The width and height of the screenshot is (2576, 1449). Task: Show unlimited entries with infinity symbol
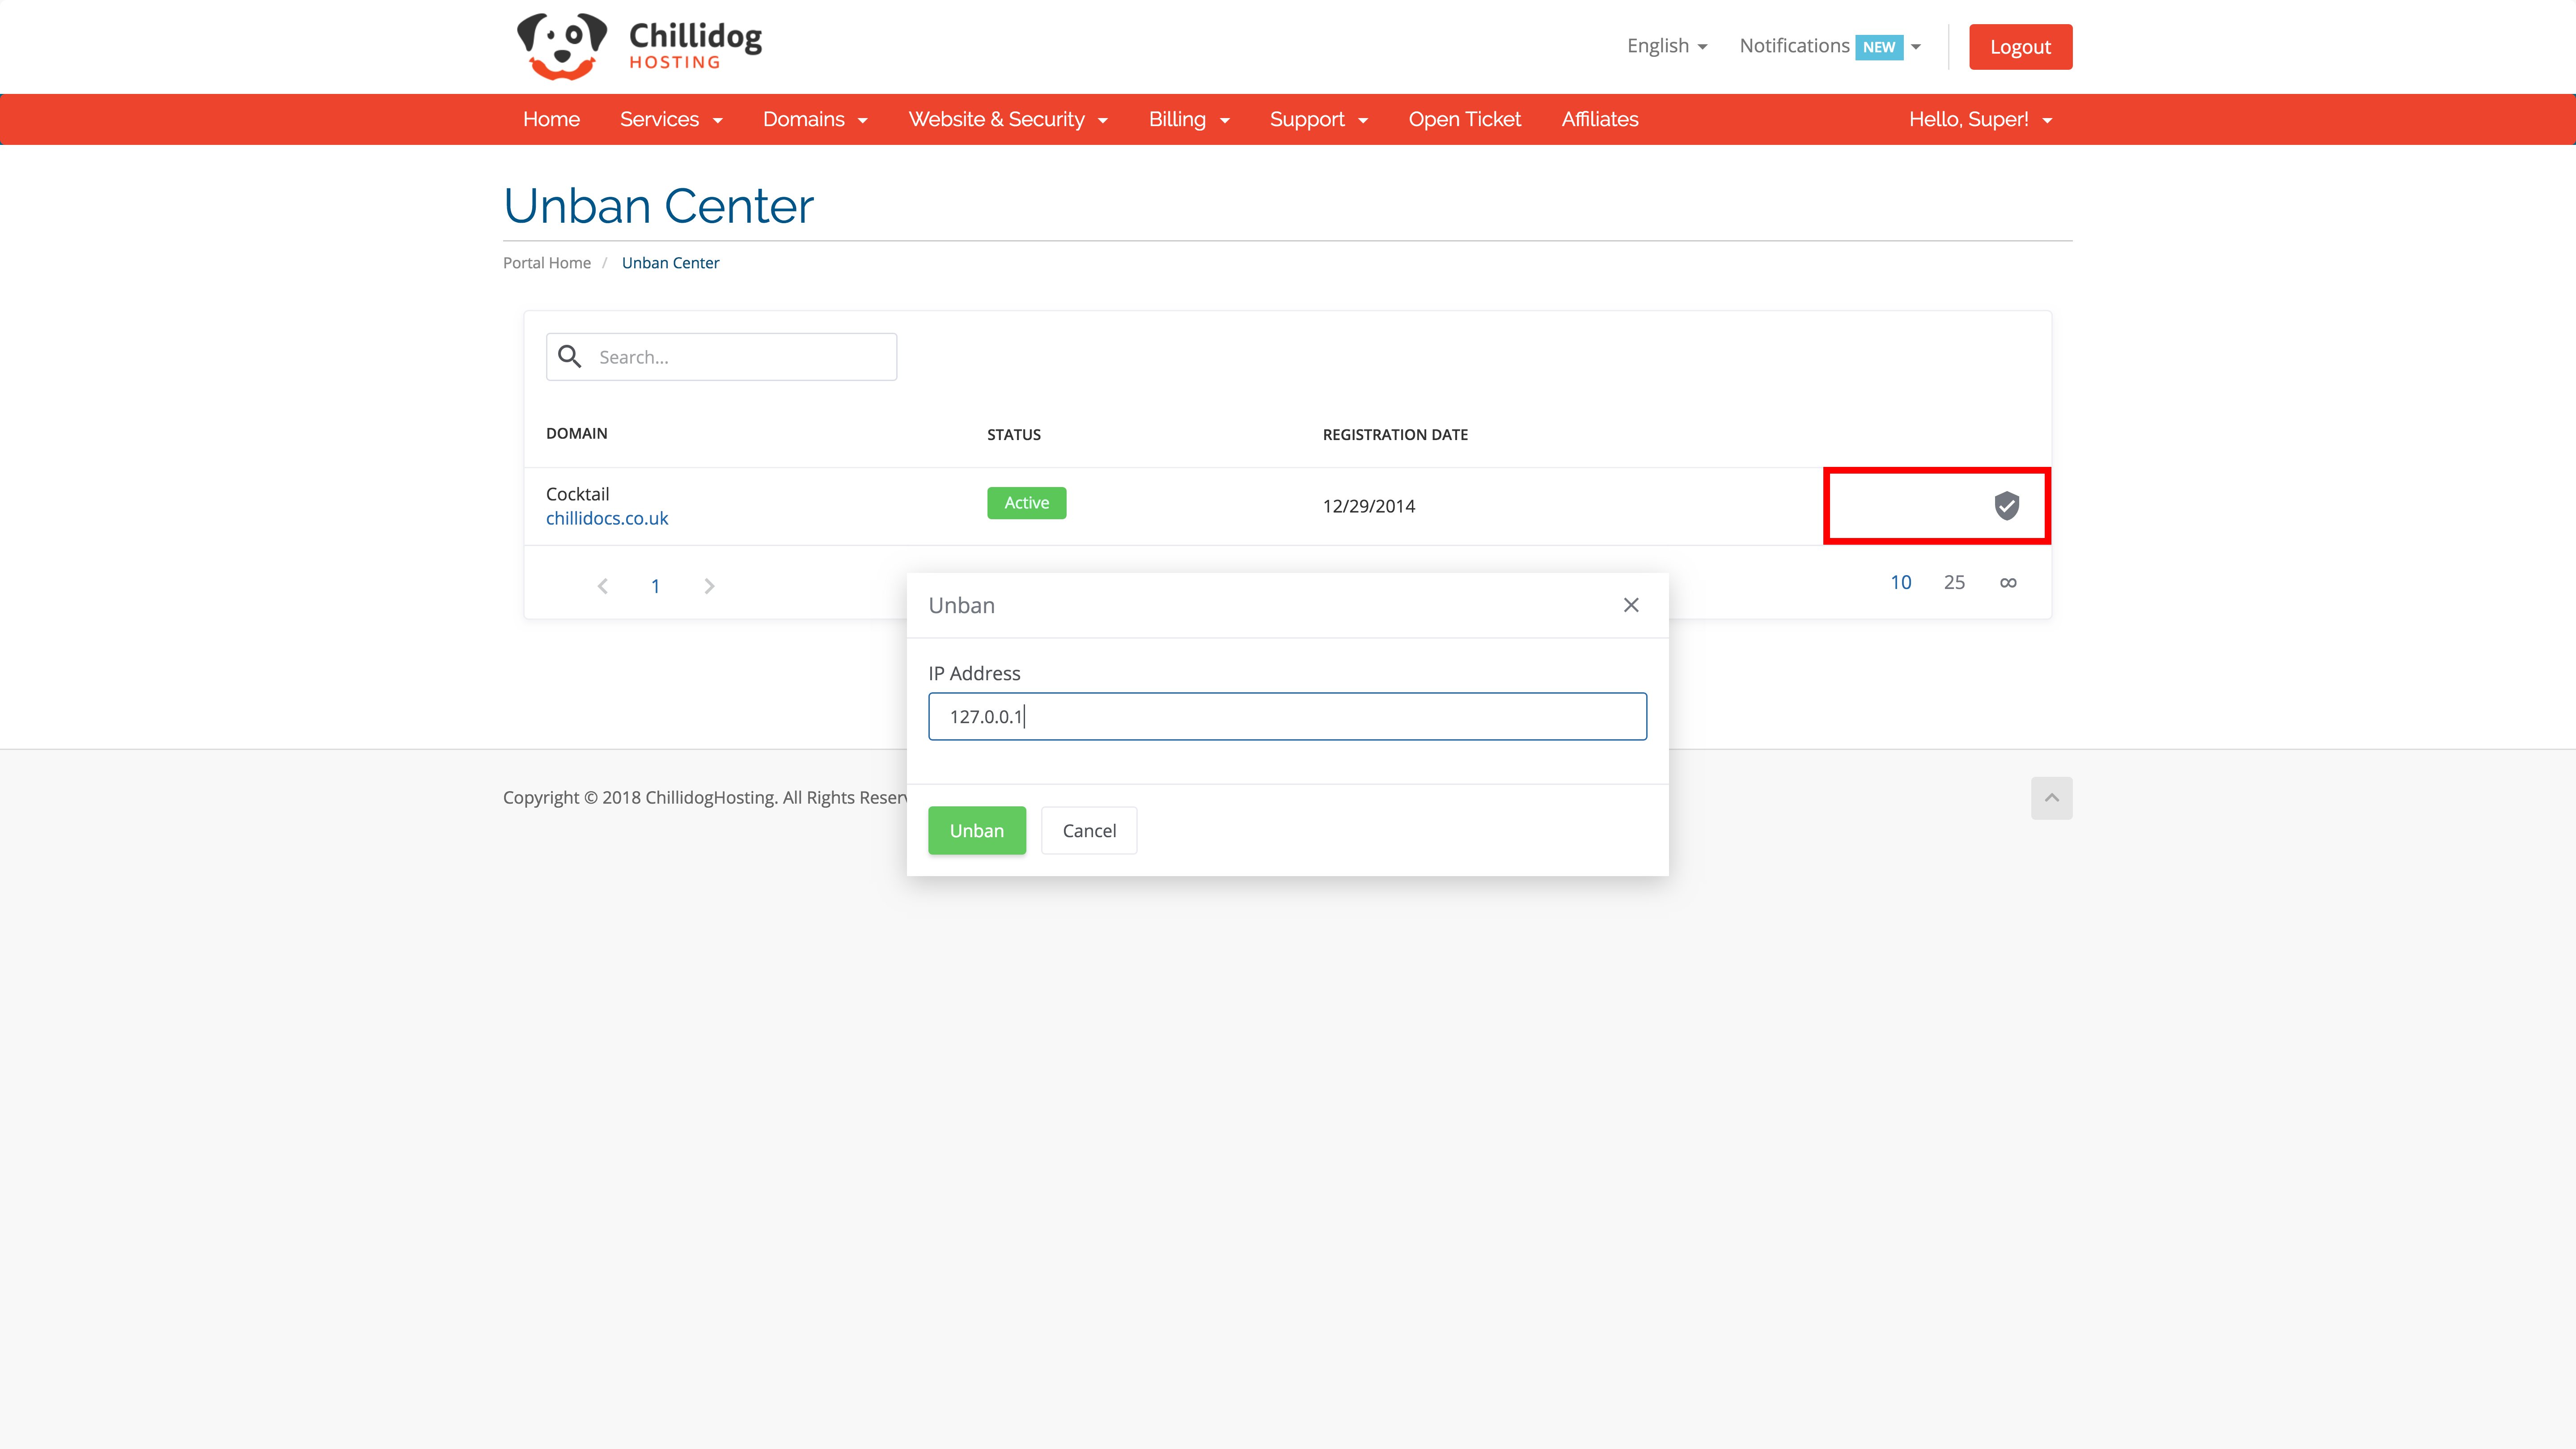2007,583
